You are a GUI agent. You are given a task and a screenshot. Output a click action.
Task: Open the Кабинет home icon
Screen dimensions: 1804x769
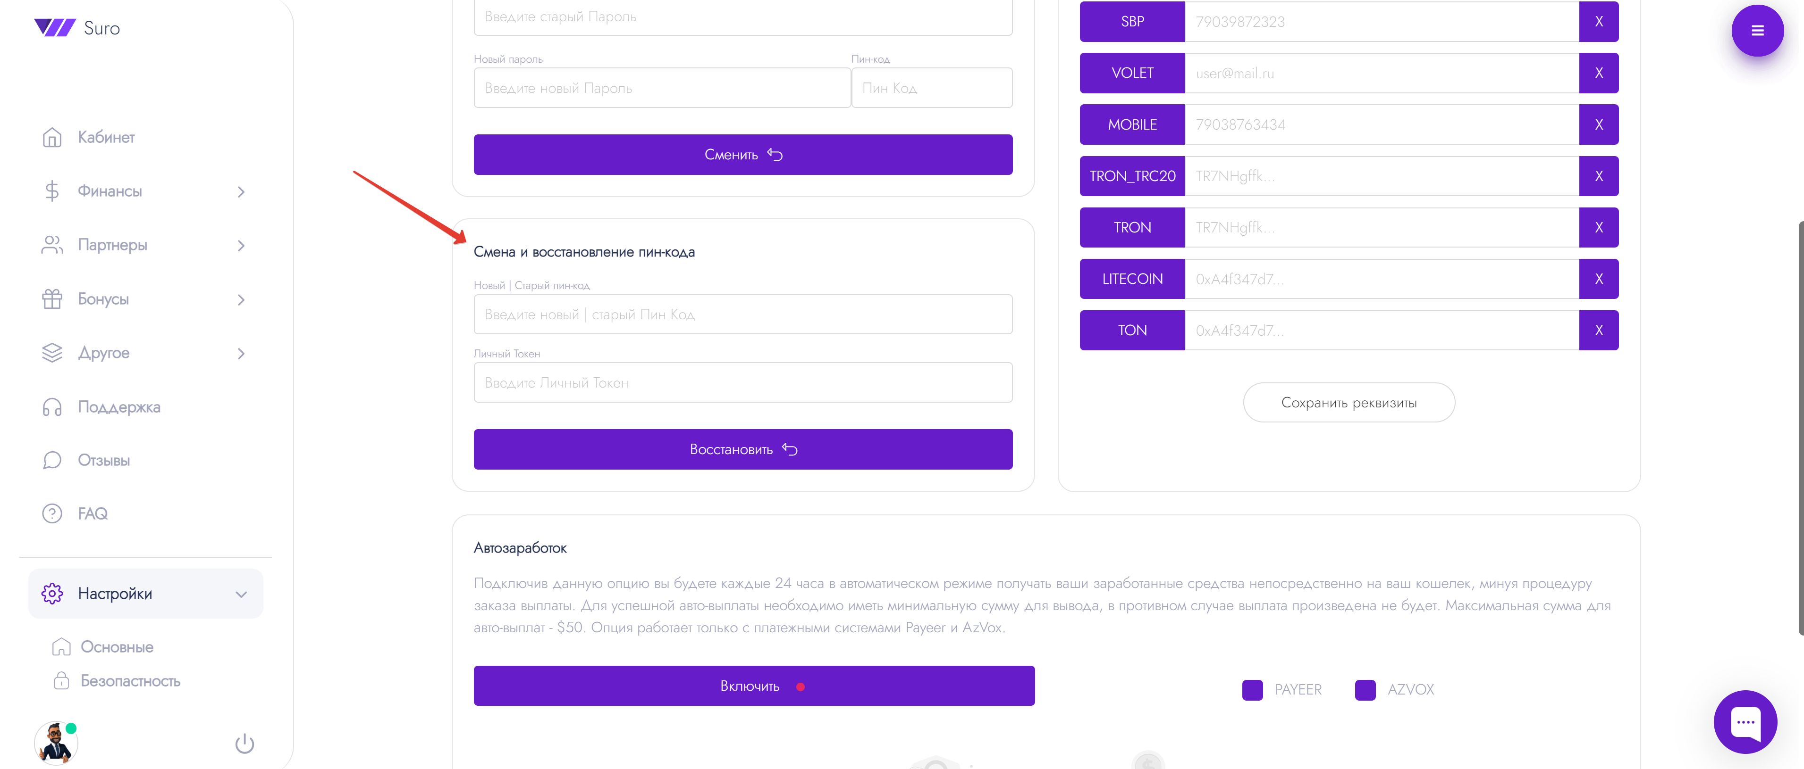coord(52,137)
